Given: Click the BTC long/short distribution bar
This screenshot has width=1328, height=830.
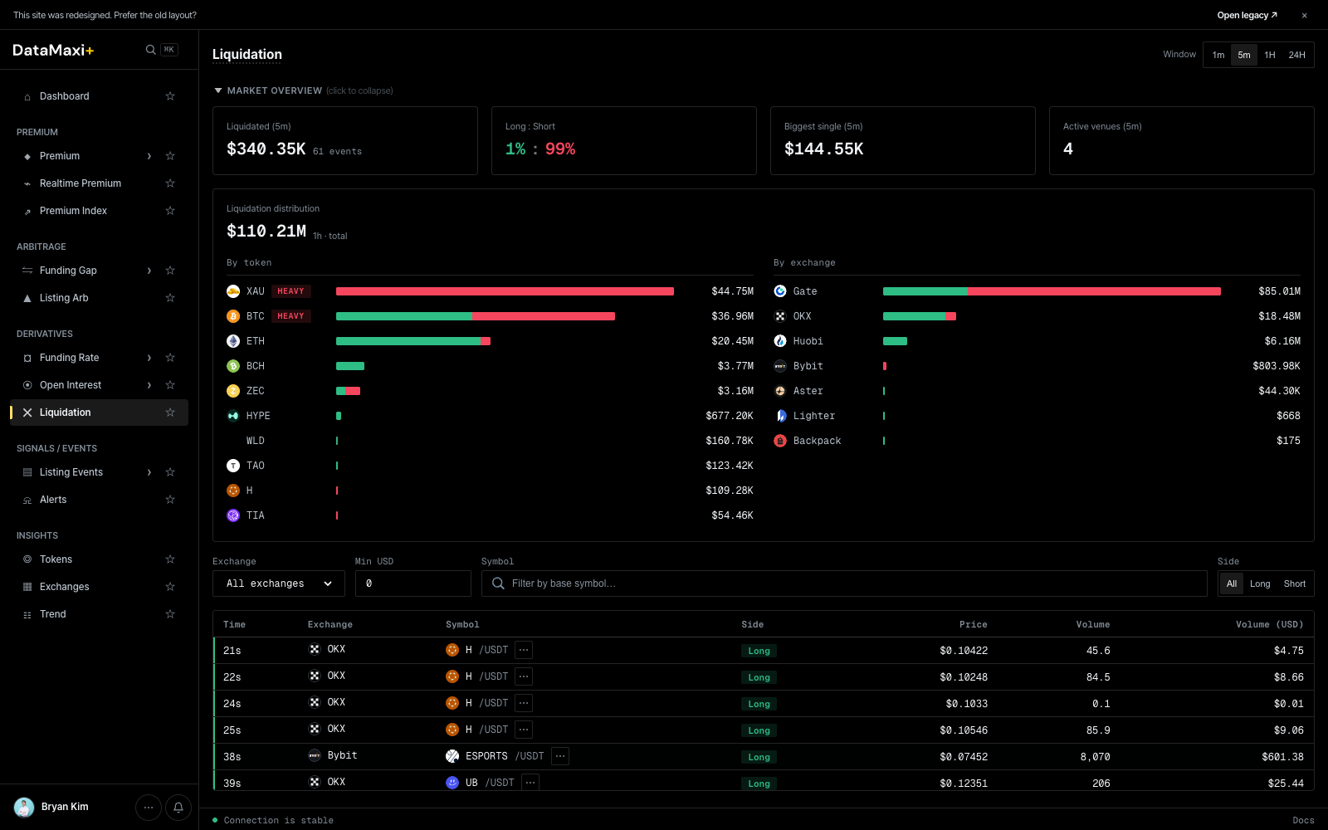Looking at the screenshot, I should pyautogui.click(x=476, y=316).
